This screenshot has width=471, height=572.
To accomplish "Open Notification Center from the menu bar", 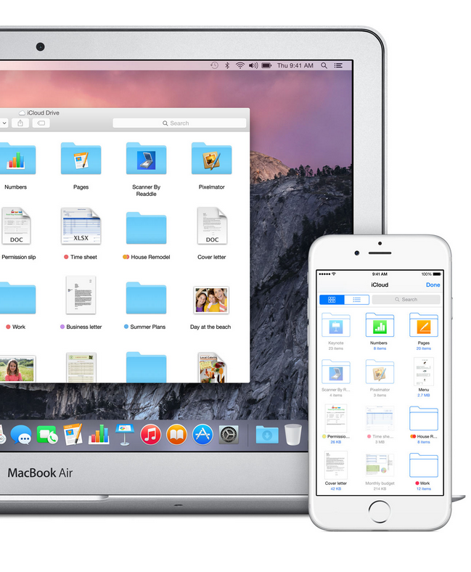I will [x=339, y=65].
